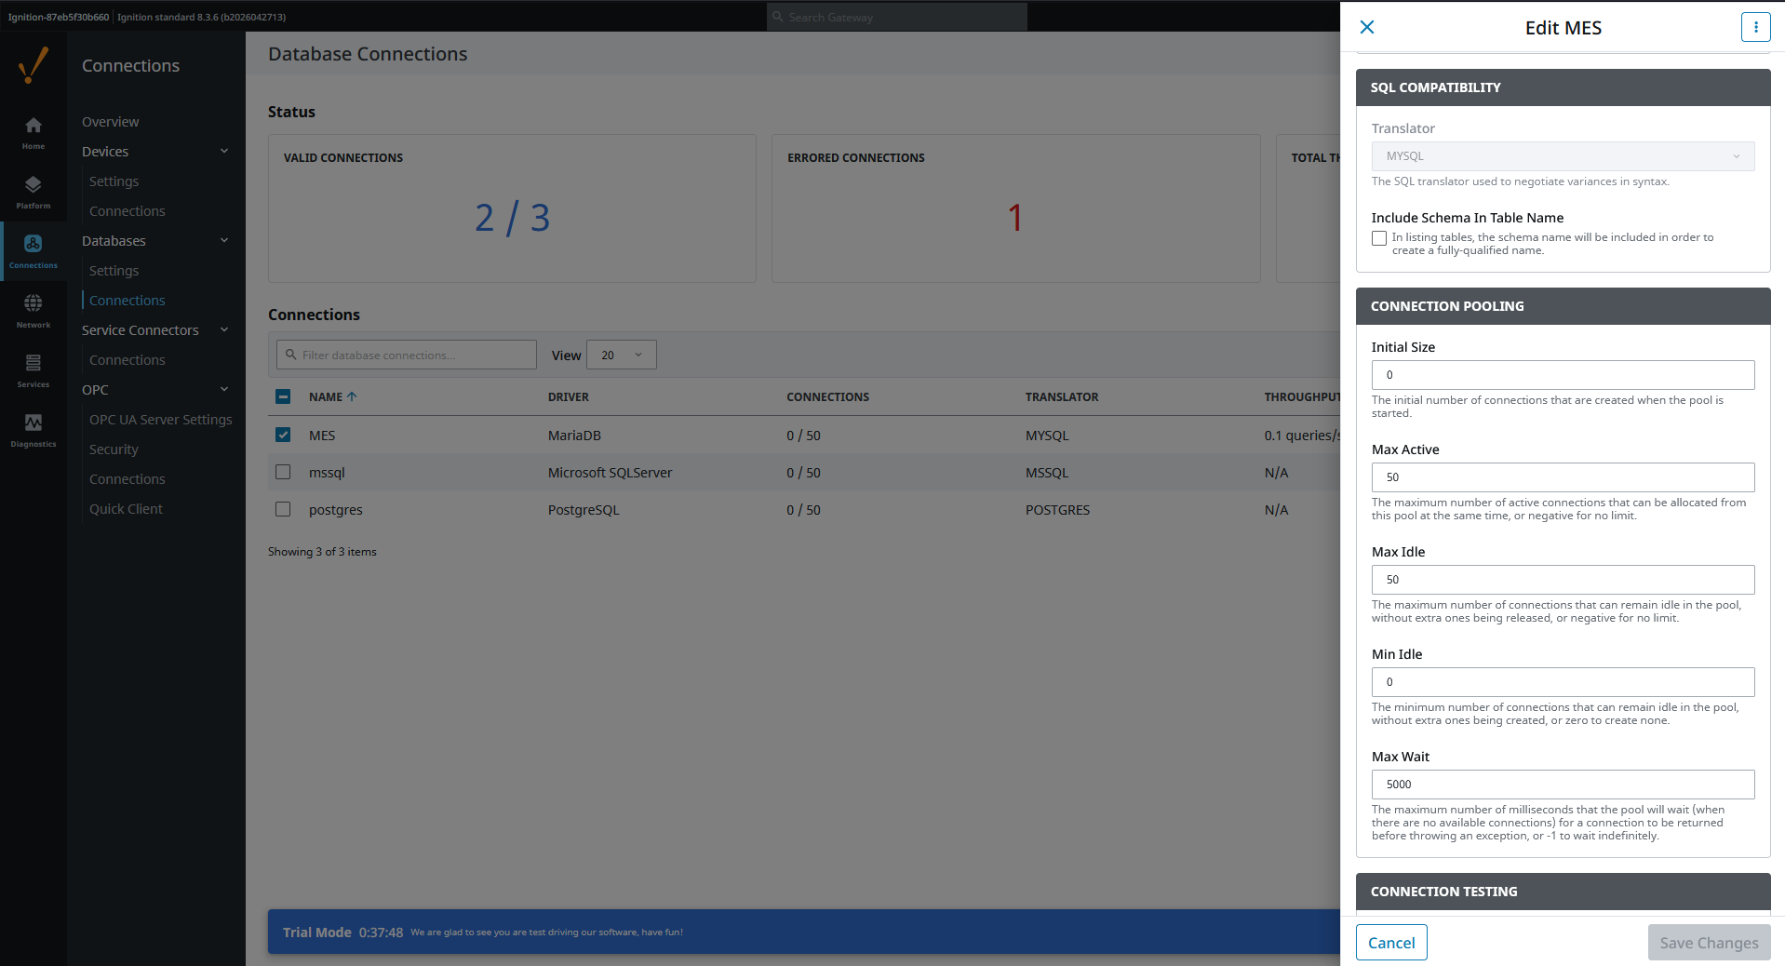This screenshot has height=966, width=1785.
Task: Sort by the Translator column header
Action: pyautogui.click(x=1062, y=396)
